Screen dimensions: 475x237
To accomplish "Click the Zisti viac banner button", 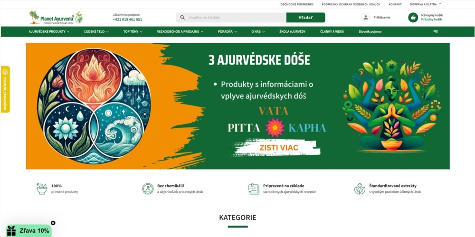I will 279,148.
